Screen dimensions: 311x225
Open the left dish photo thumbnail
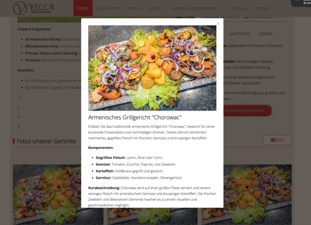tap(47, 195)
